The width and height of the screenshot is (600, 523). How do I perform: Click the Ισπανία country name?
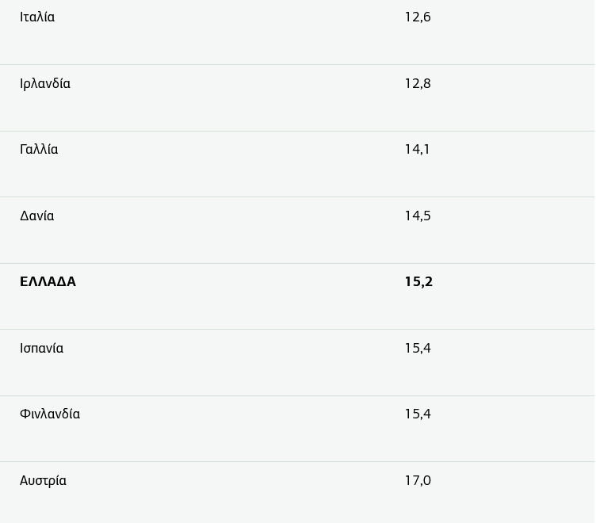click(x=41, y=349)
